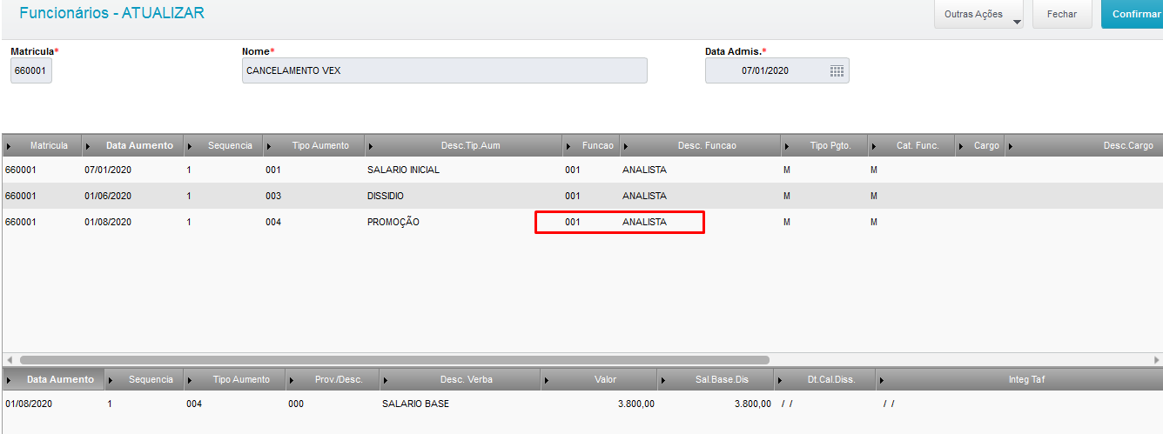Click the Valor column header
The width and height of the screenshot is (1163, 434).
tap(599, 379)
